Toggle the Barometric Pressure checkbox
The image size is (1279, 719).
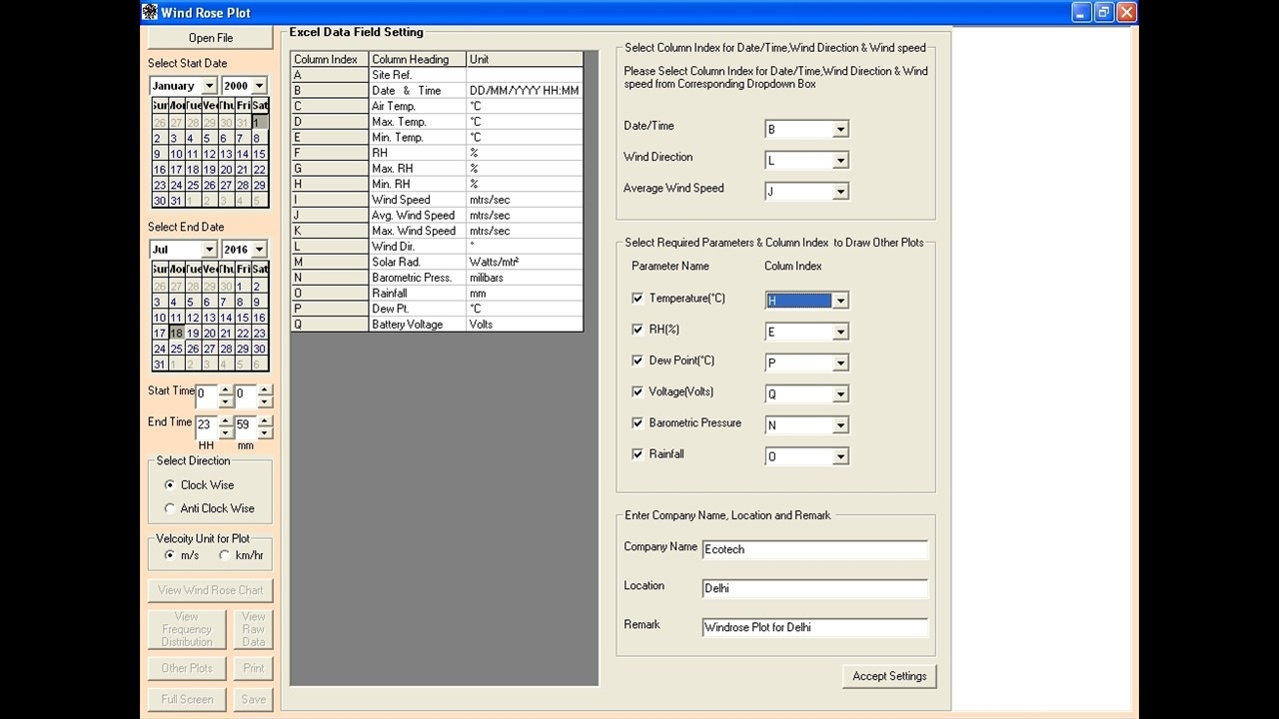click(x=638, y=422)
